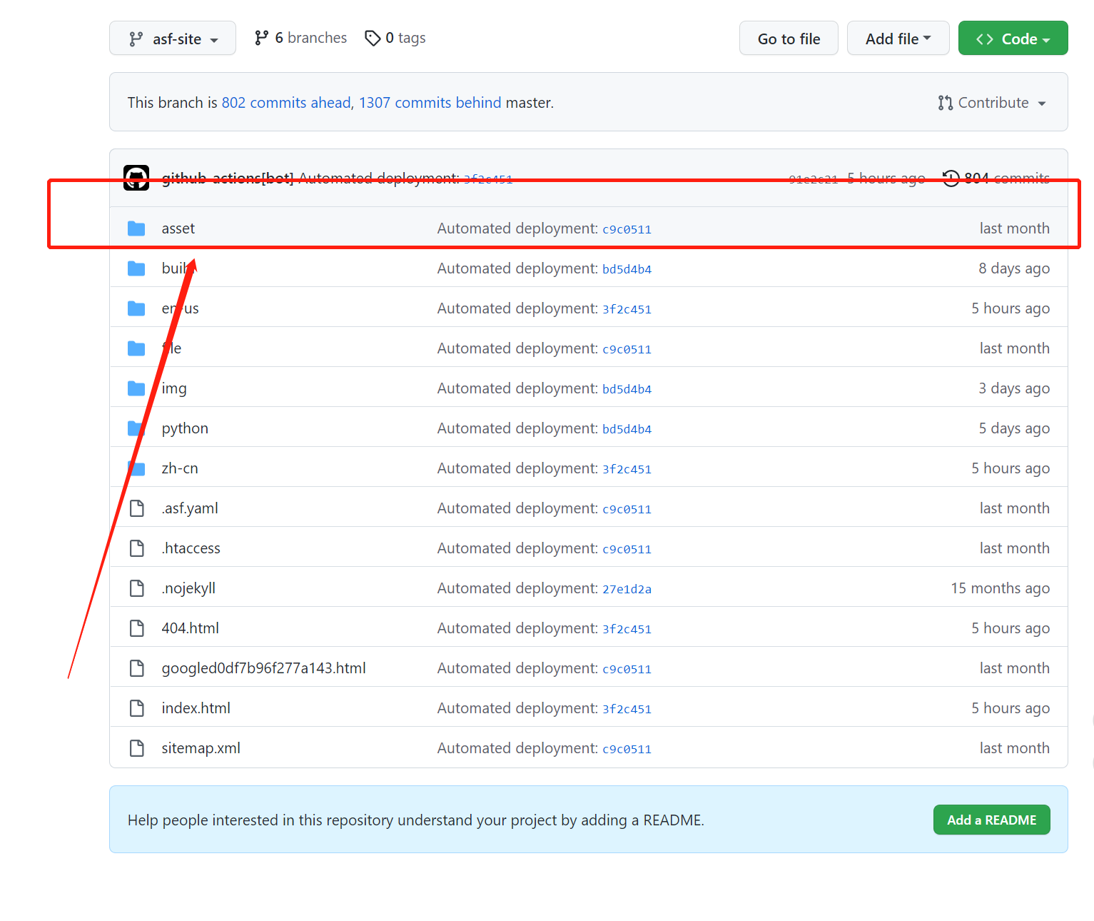Image resolution: width=1094 pixels, height=921 pixels.
Task: Click the branch icon beside 6 branches
Action: point(261,38)
